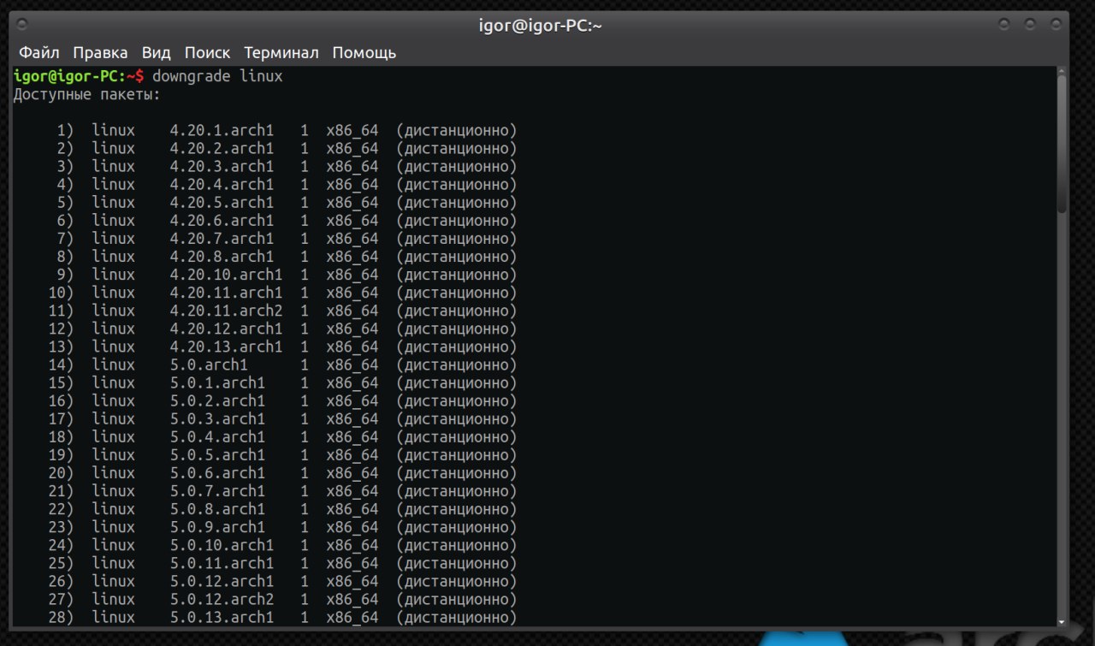Click the 5.0.13.arch1 version entry
This screenshot has height=646, width=1095.
point(222,616)
